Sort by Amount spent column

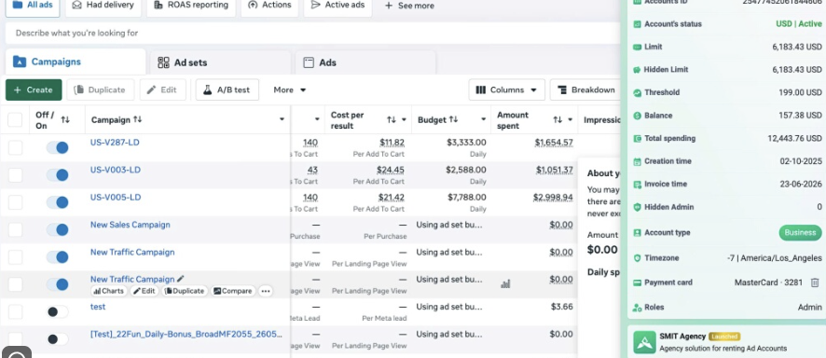click(558, 119)
